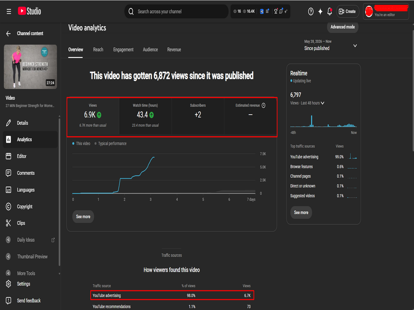Viewport: 414px width, 310px height.
Task: Click the search magnifier icon
Action: pos(131,11)
